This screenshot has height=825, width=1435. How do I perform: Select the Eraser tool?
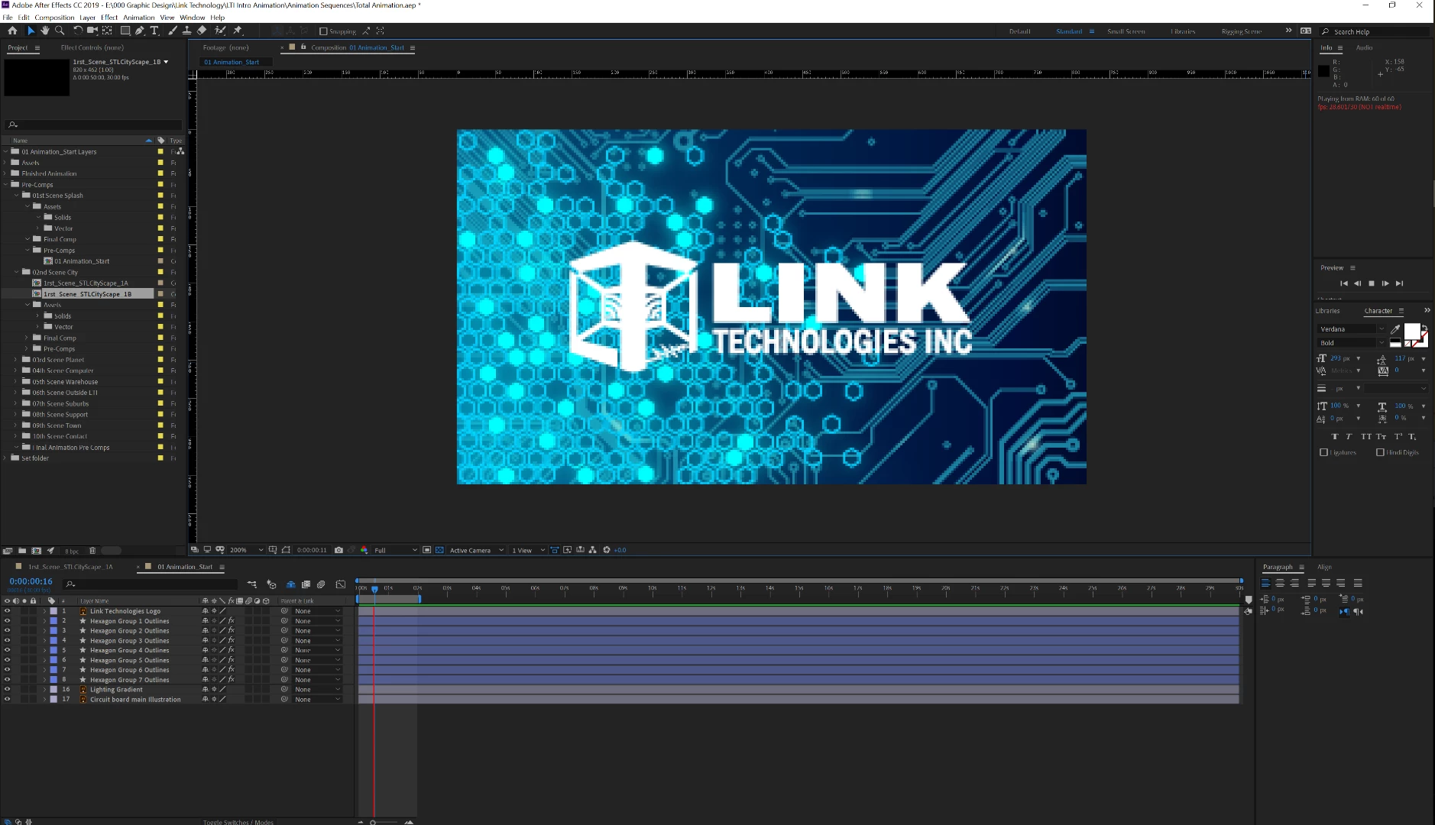tap(202, 31)
